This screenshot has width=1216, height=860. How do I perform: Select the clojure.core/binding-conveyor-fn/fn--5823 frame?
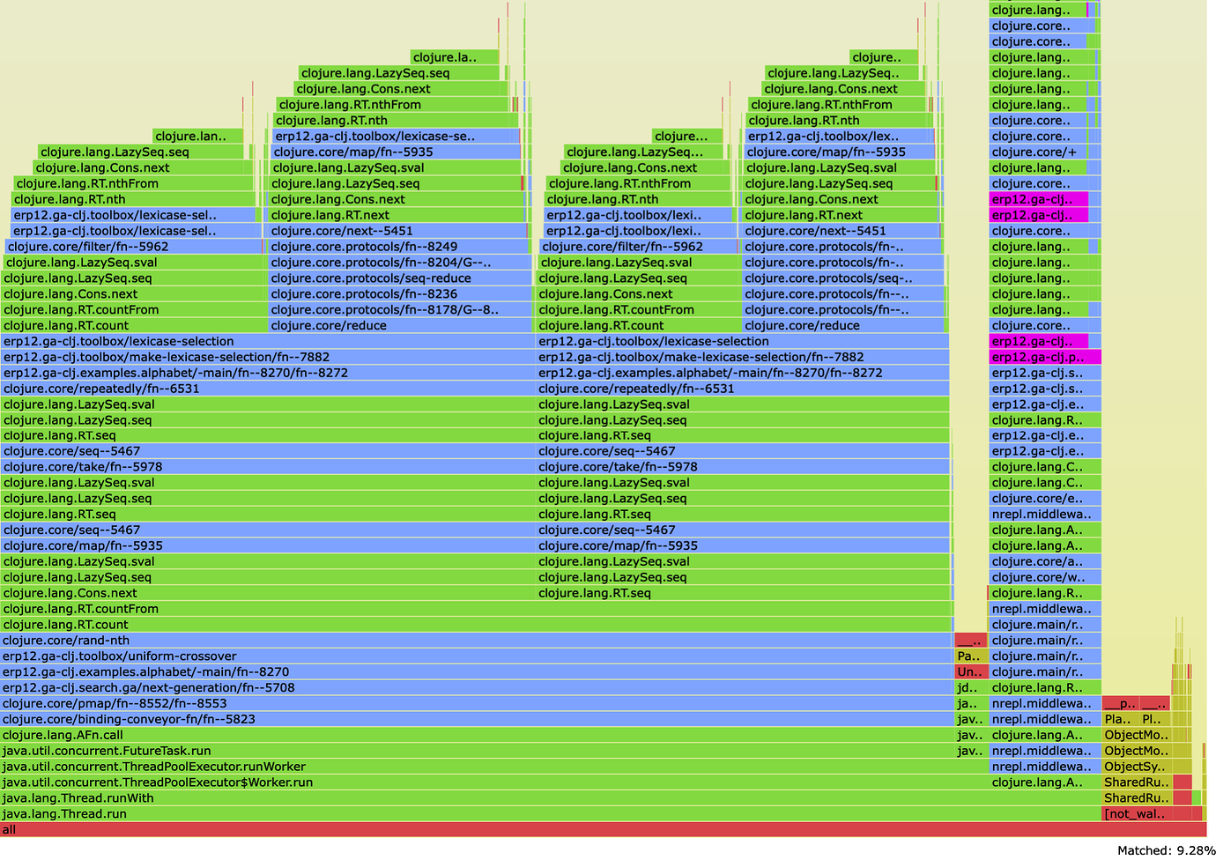click(476, 719)
